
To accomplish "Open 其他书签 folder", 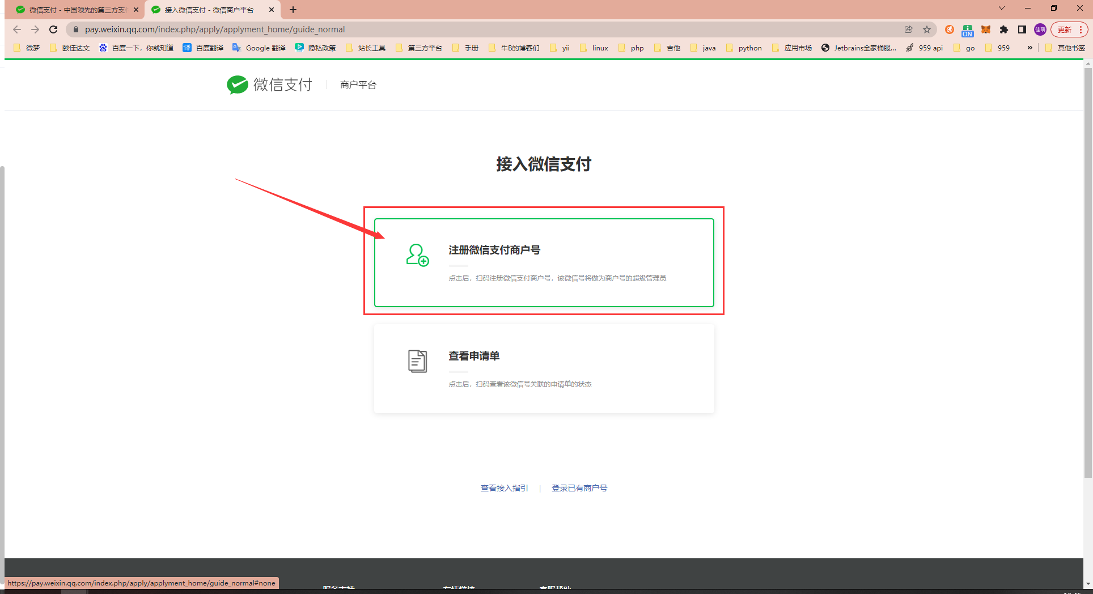I will 1065,48.
